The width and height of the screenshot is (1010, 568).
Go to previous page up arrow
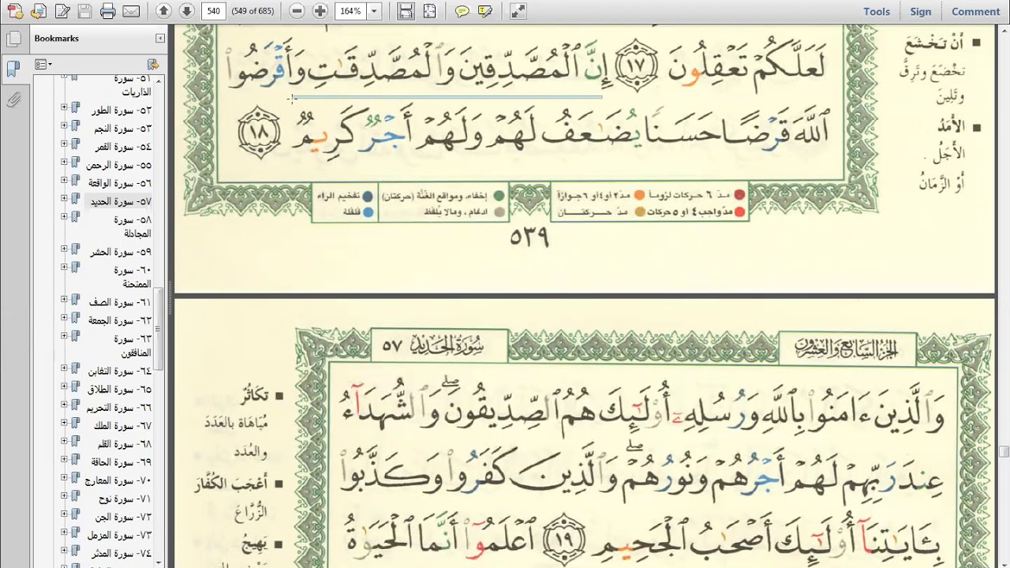click(163, 11)
